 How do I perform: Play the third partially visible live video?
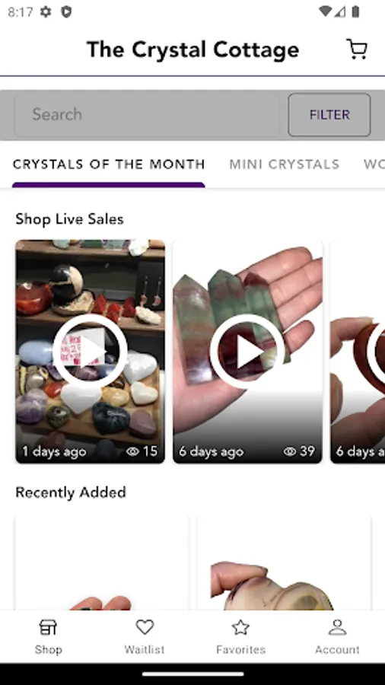point(375,351)
